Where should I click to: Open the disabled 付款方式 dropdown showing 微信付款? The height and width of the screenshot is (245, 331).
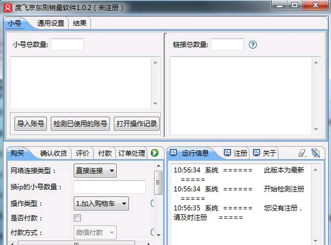(x=95, y=233)
